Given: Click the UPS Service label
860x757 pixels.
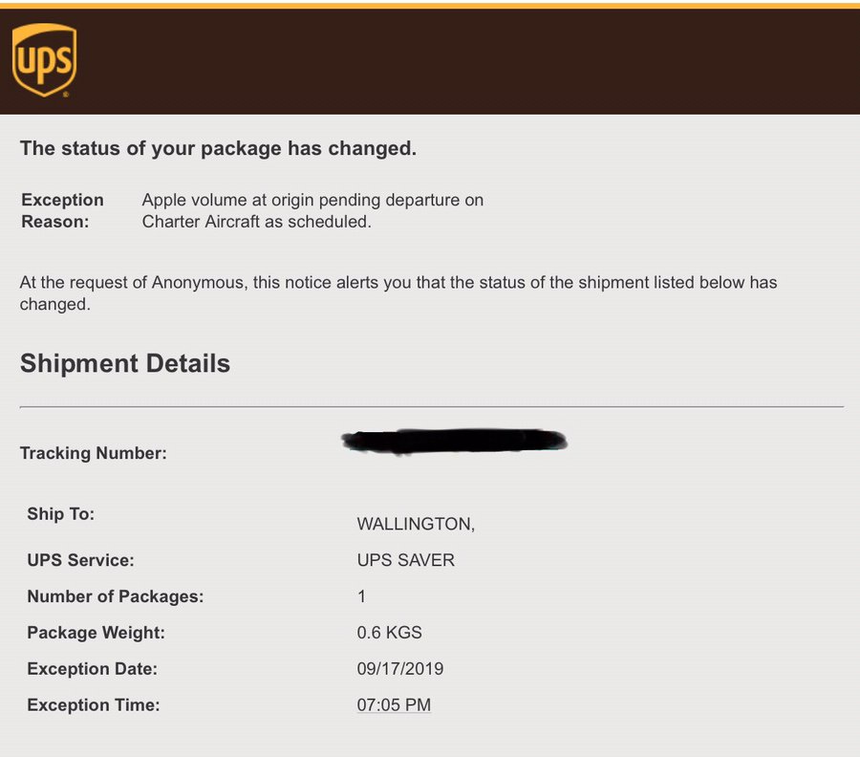Looking at the screenshot, I should pos(80,560).
